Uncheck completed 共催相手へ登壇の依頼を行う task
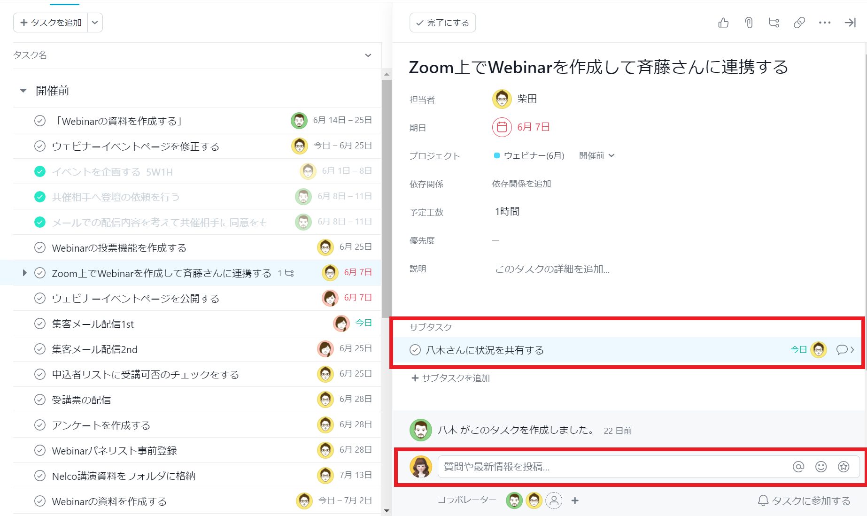The height and width of the screenshot is (516, 867). pos(40,197)
